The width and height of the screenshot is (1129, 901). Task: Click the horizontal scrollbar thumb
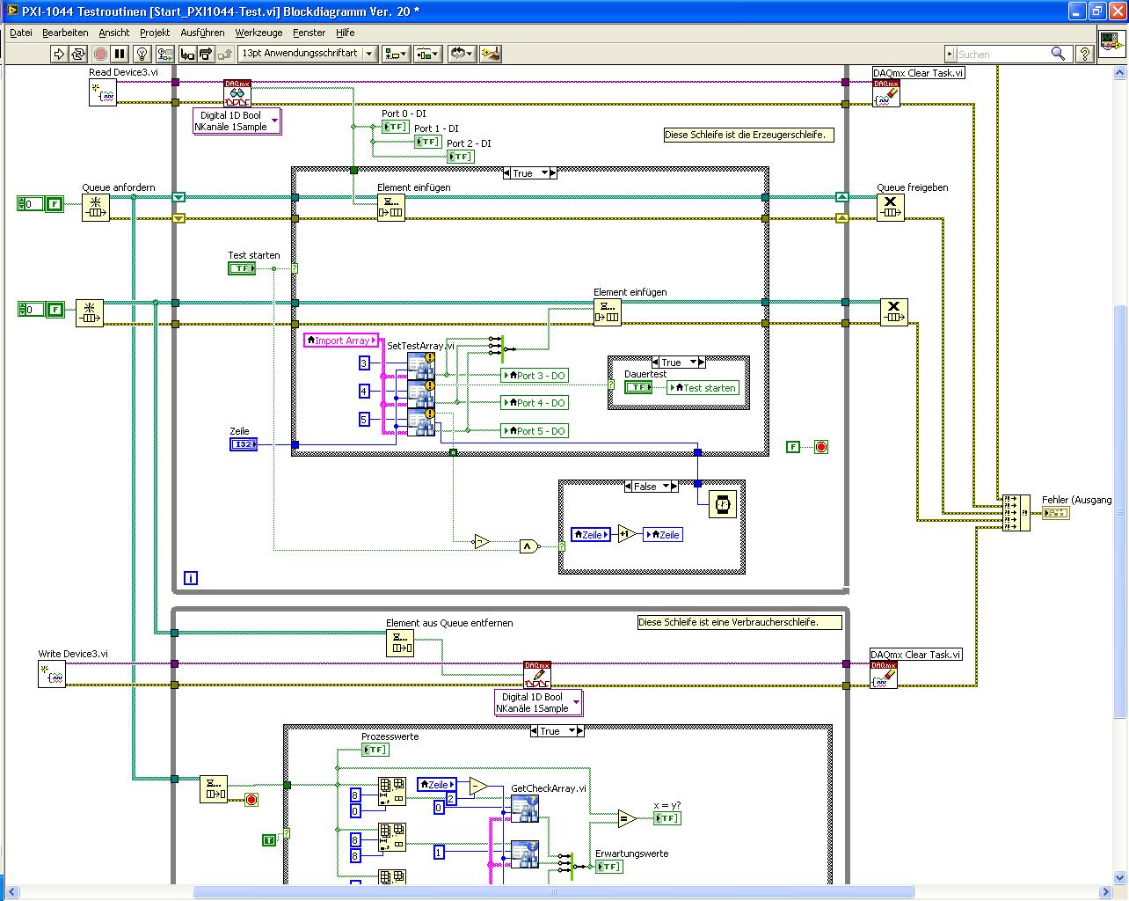[x=553, y=892]
